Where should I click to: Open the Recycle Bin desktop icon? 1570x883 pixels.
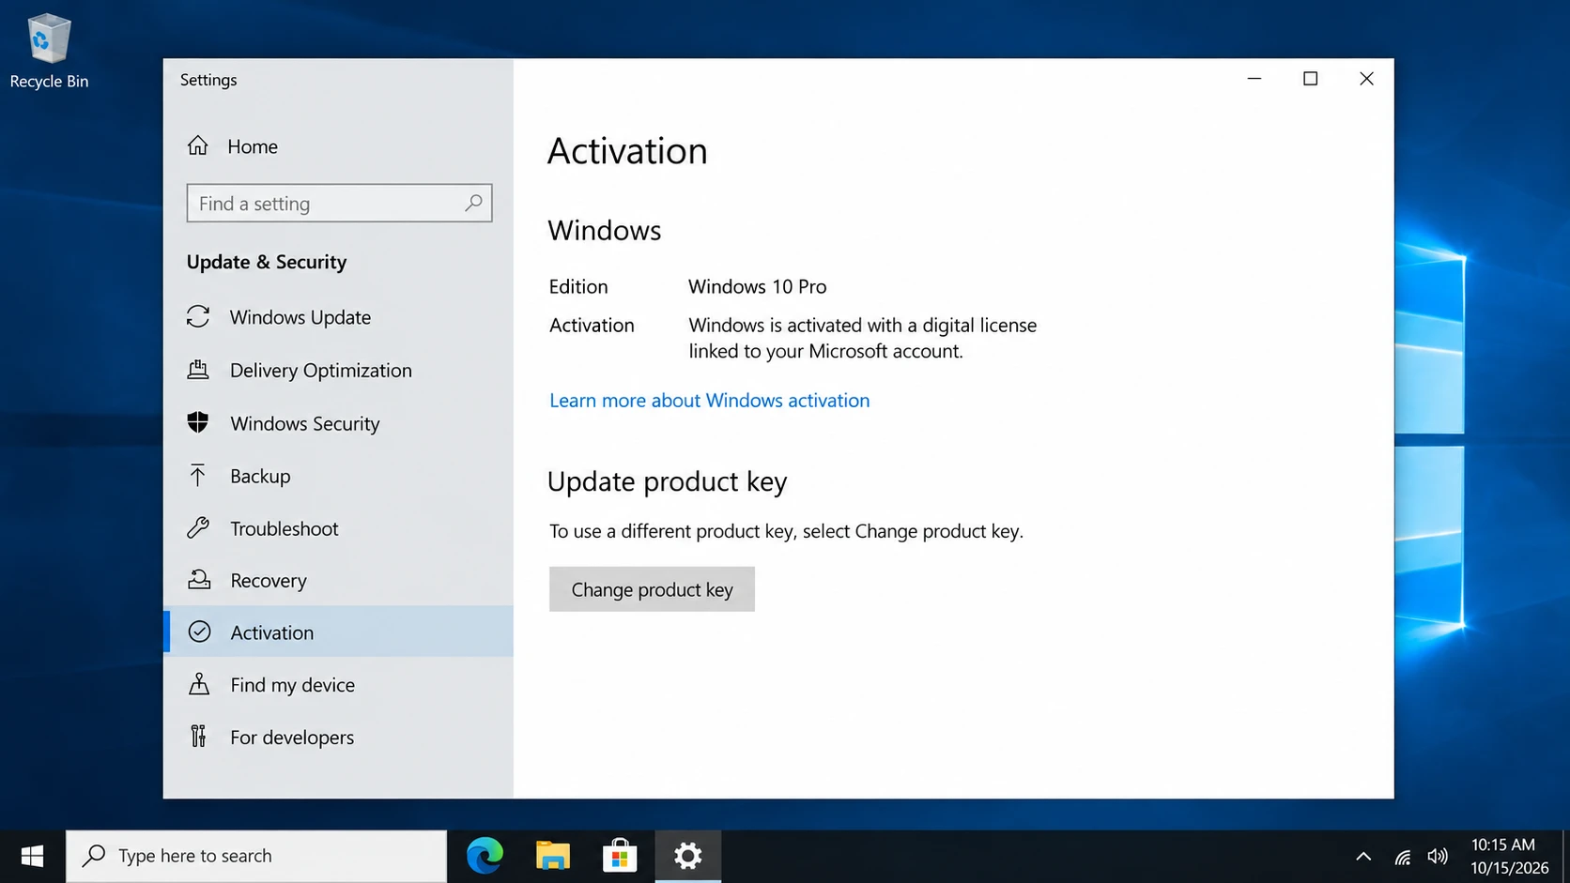[49, 52]
